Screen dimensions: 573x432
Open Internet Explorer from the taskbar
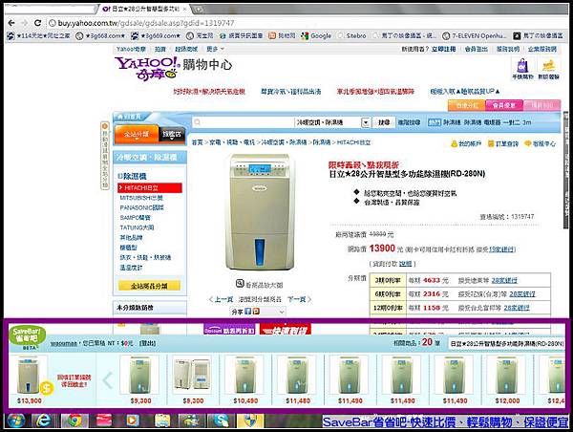[44, 421]
